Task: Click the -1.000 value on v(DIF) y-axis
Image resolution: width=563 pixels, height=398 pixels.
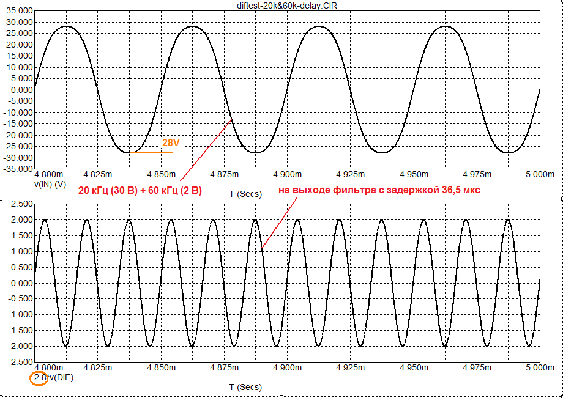Action: [x=20, y=314]
